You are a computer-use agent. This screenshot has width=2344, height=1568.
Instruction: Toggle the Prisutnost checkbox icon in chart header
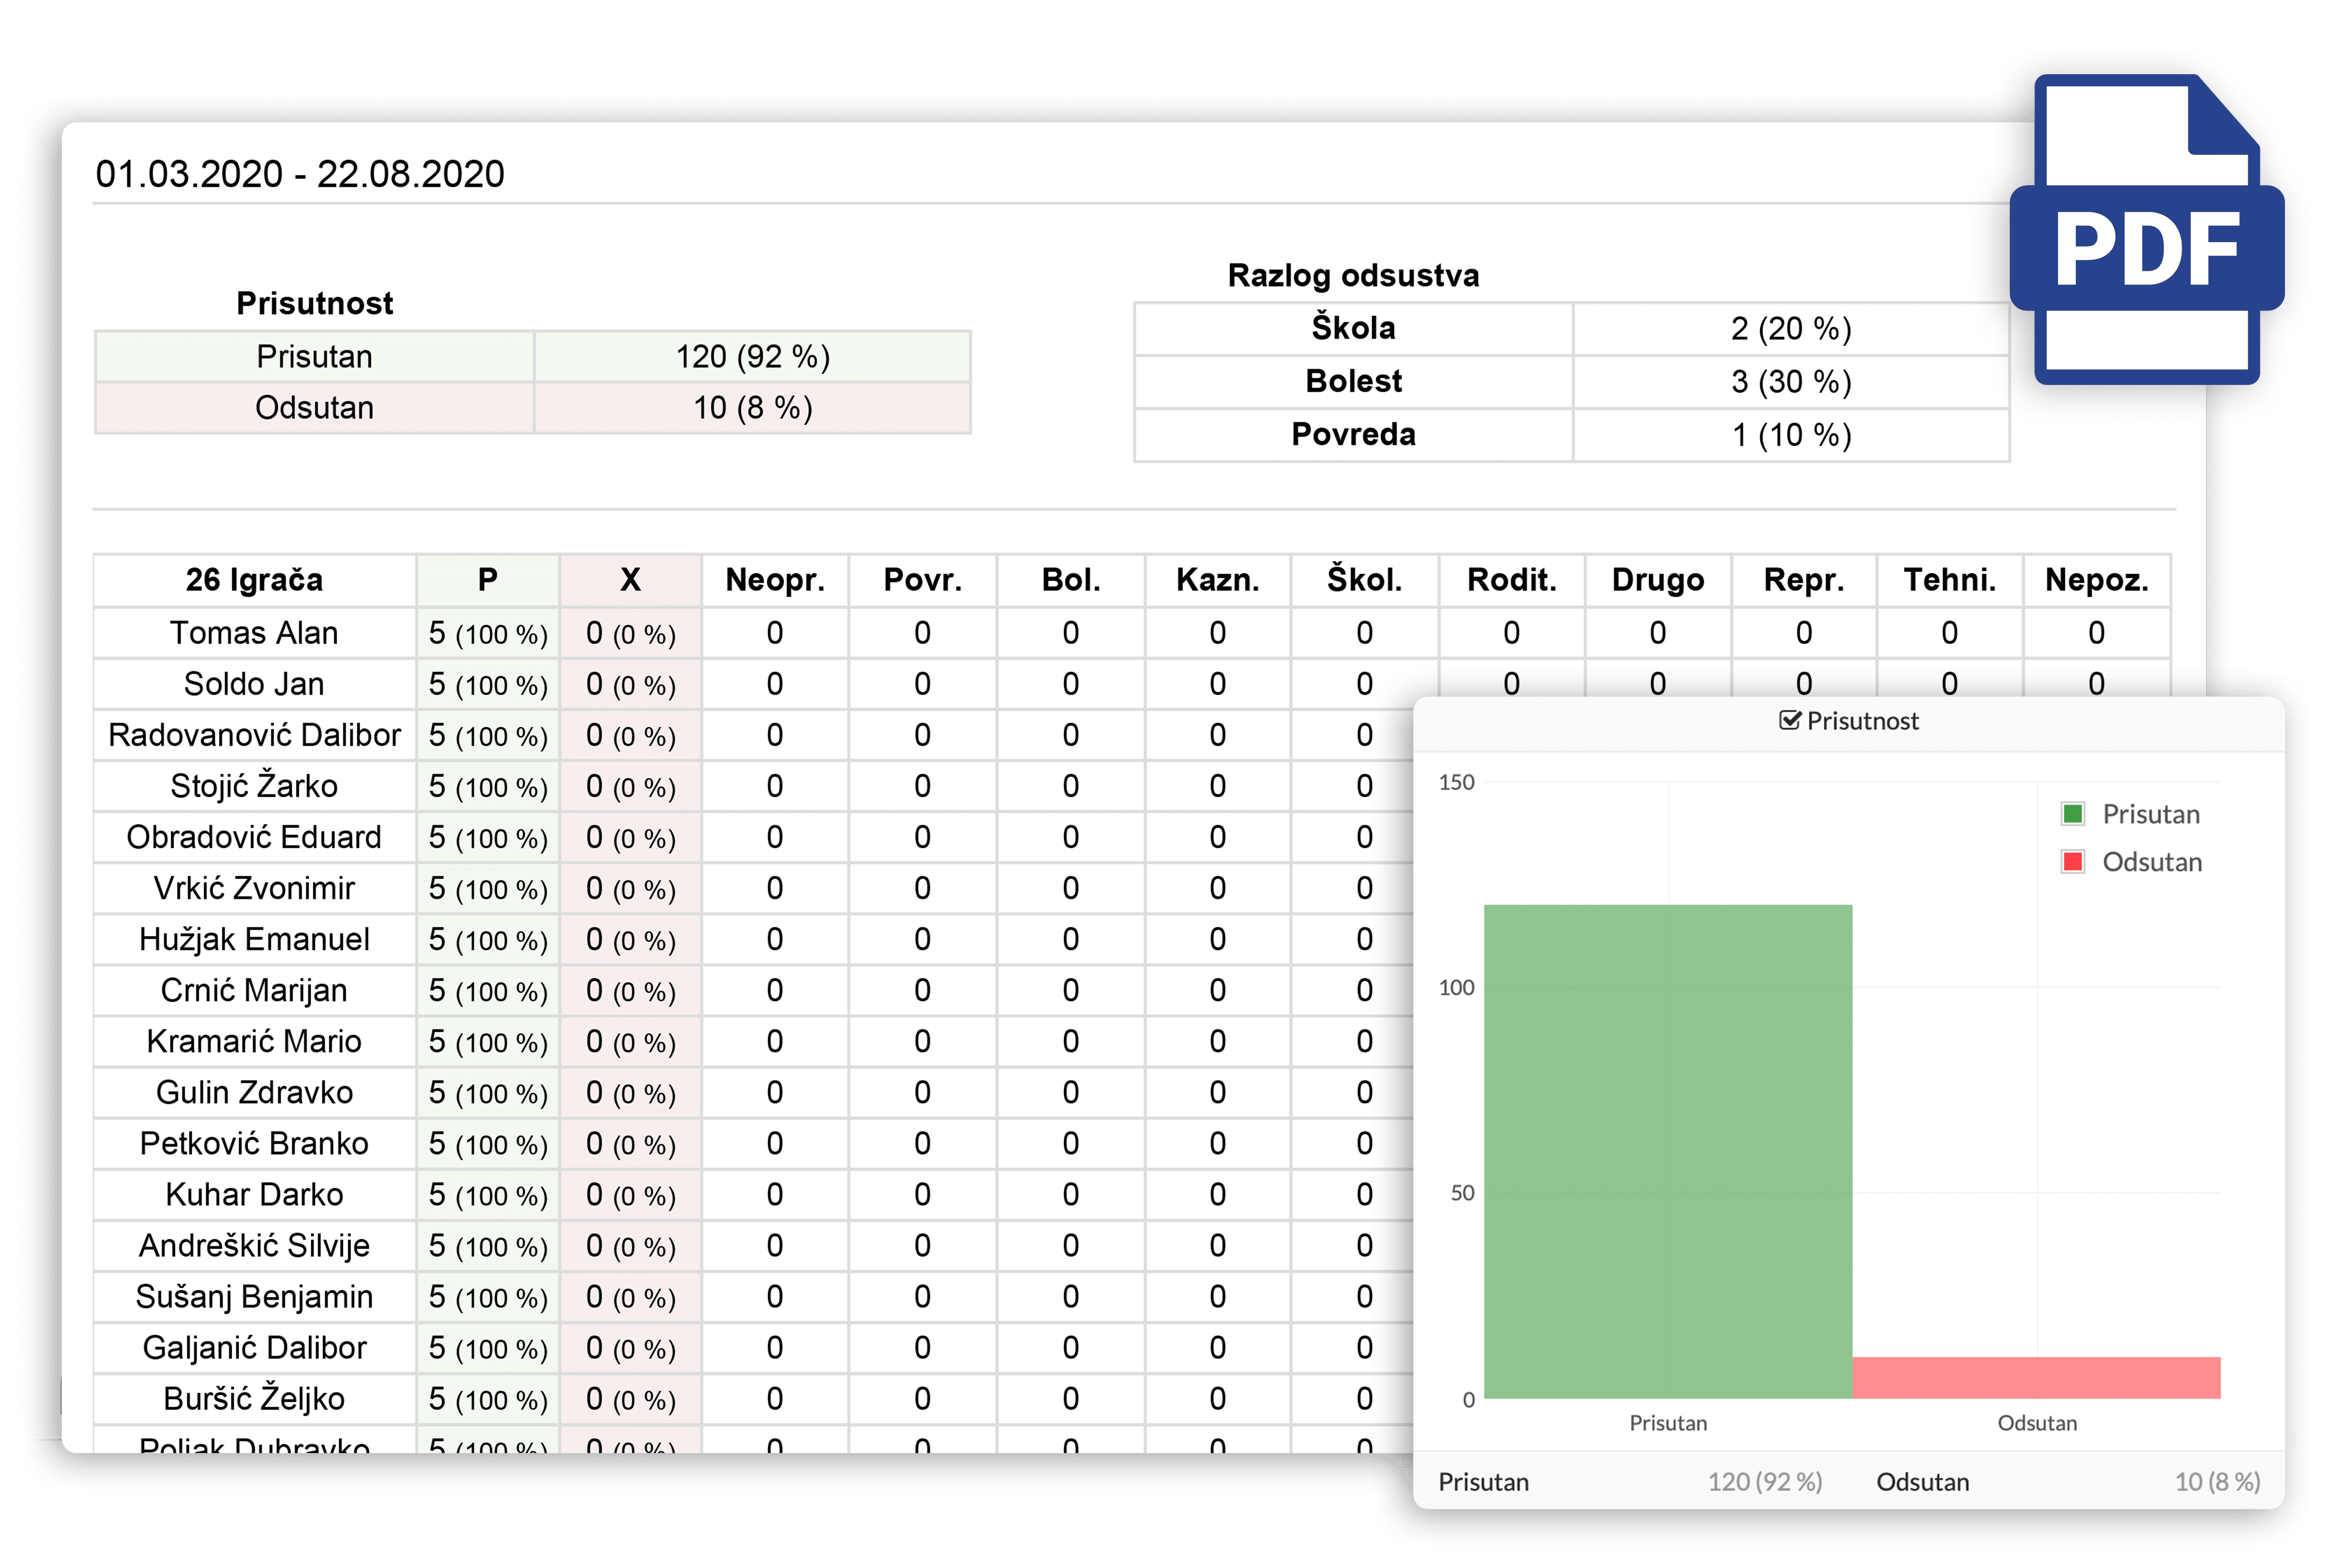pyautogui.click(x=1790, y=721)
